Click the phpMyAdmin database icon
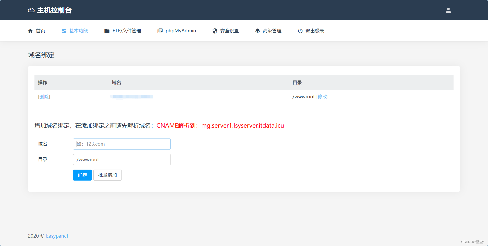 click(160, 31)
